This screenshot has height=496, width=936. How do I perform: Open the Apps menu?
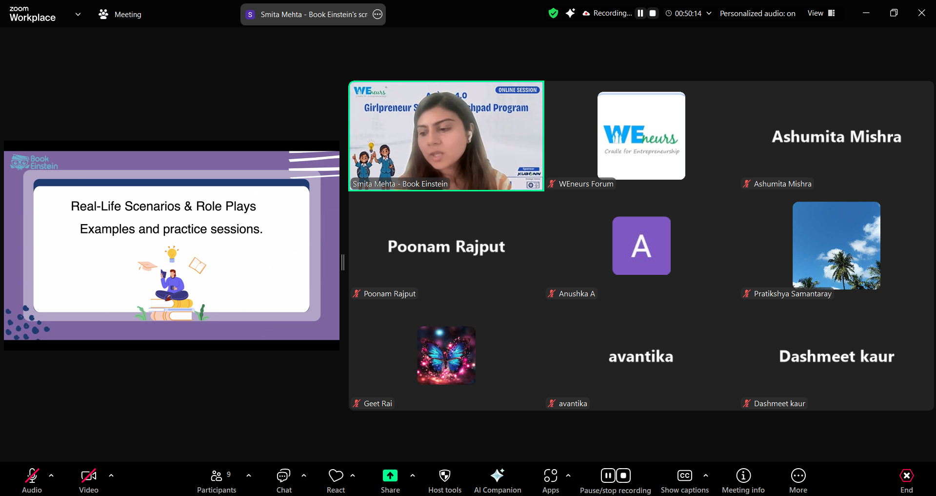[x=551, y=481]
